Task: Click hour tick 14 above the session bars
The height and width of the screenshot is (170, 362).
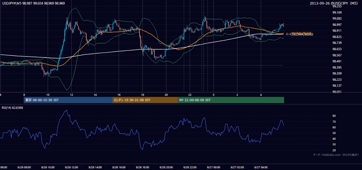Action: (95, 95)
